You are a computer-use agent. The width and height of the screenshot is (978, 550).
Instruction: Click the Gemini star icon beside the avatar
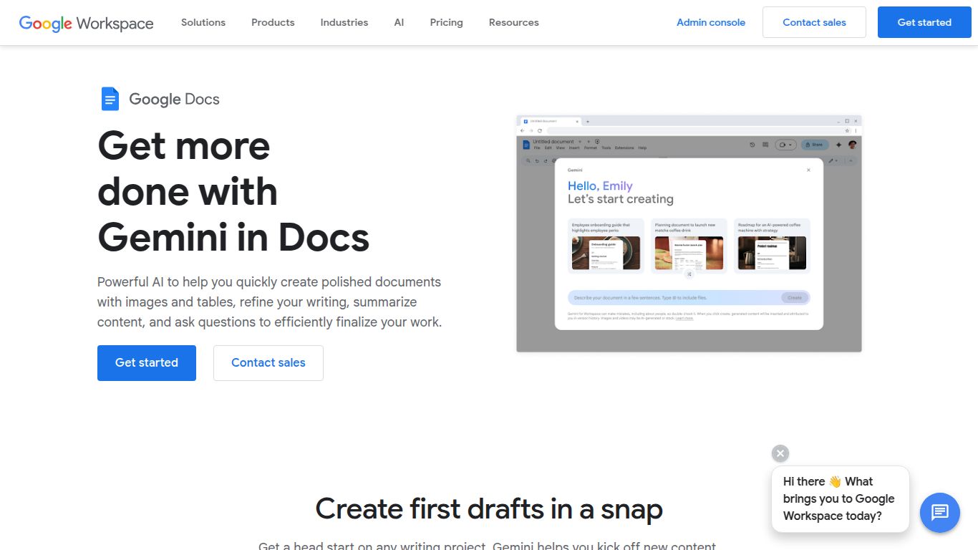pos(838,145)
